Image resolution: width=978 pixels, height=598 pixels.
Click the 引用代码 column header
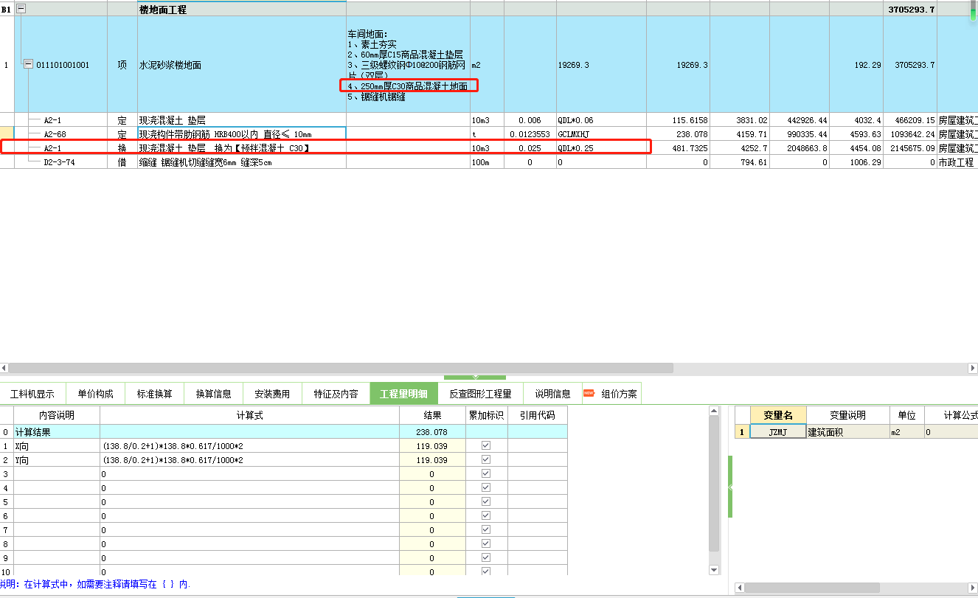tap(538, 415)
